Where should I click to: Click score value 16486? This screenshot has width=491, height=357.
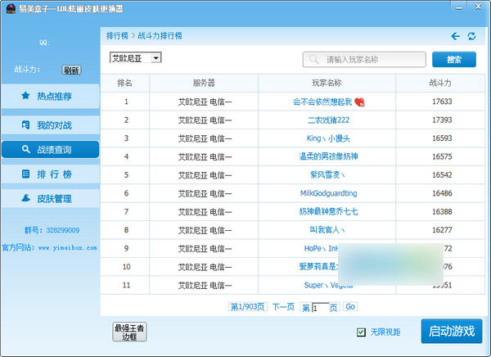point(442,193)
